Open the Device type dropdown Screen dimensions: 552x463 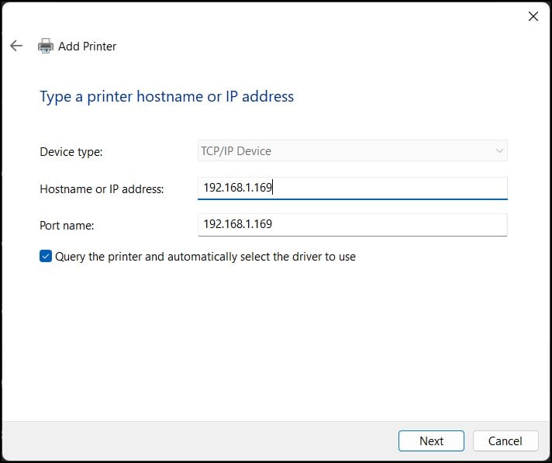point(353,150)
